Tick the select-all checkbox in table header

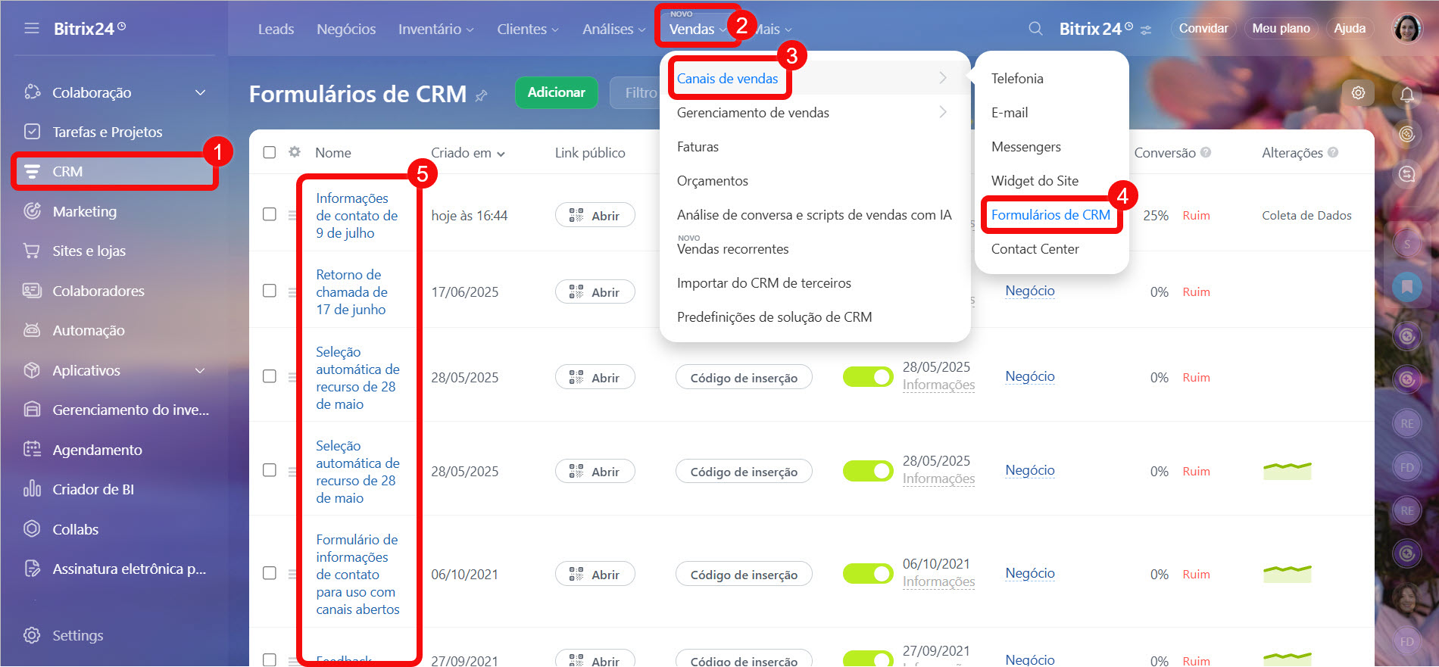pyautogui.click(x=269, y=152)
